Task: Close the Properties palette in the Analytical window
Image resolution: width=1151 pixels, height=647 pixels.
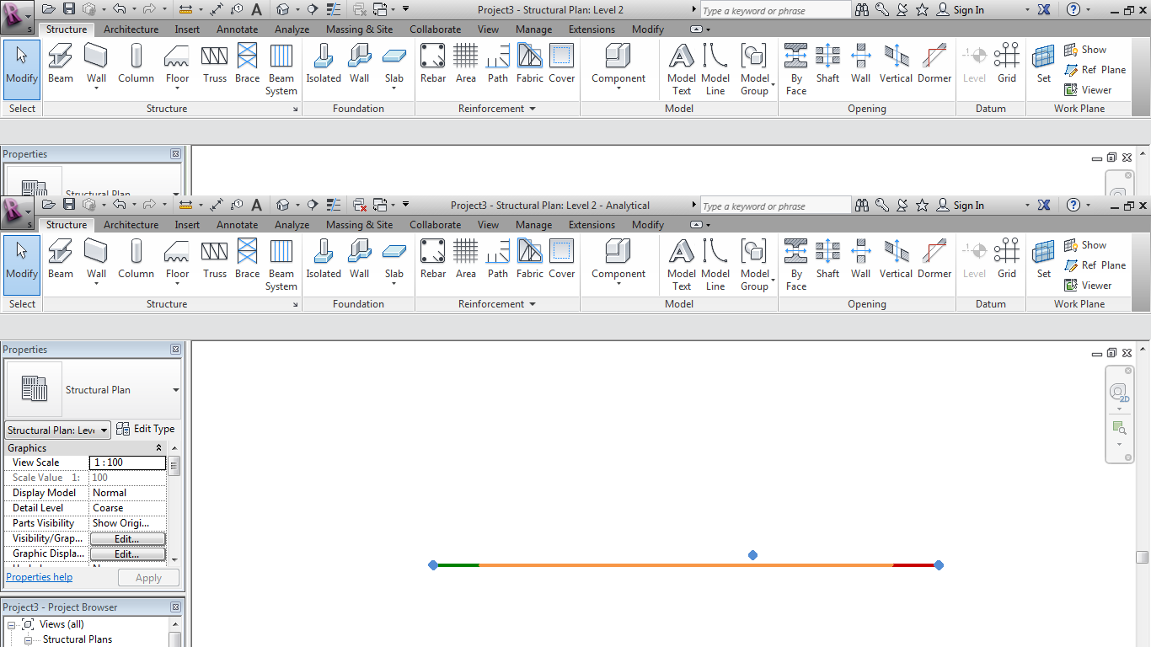Action: [x=175, y=350]
